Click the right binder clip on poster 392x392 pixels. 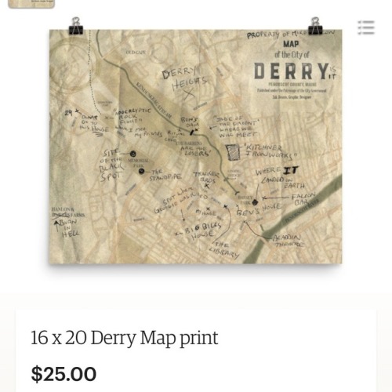click(315, 26)
